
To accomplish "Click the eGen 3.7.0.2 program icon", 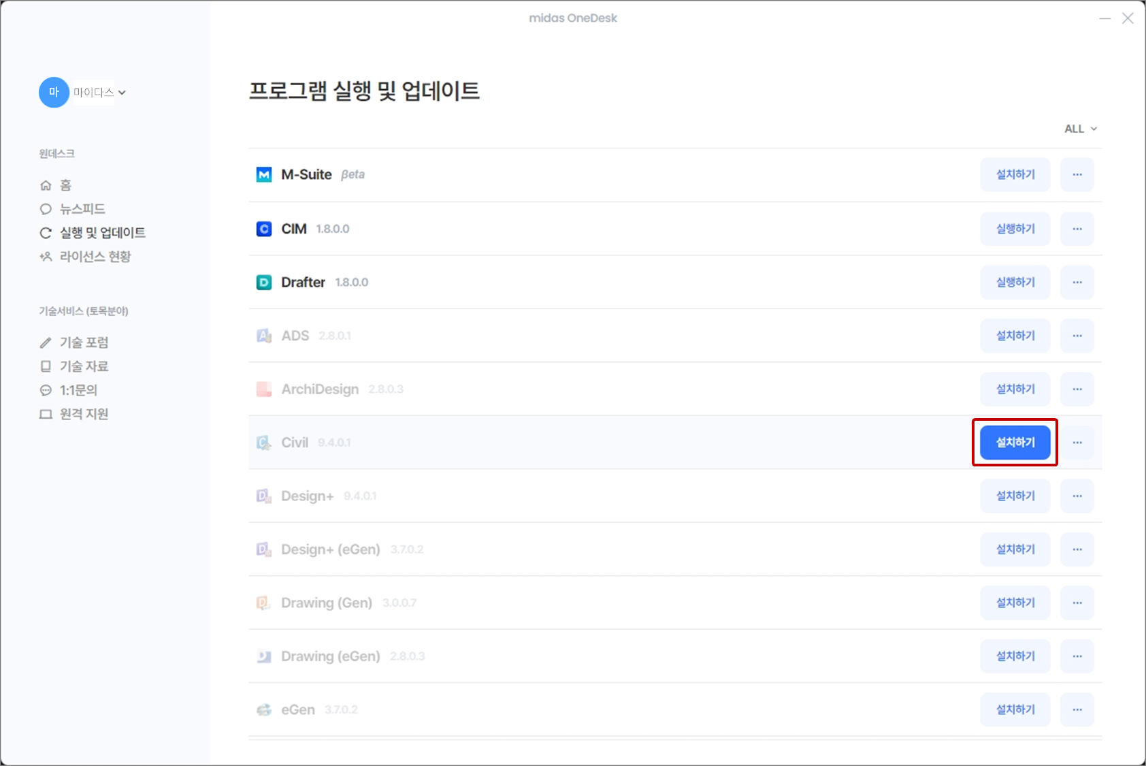I will coord(264,709).
